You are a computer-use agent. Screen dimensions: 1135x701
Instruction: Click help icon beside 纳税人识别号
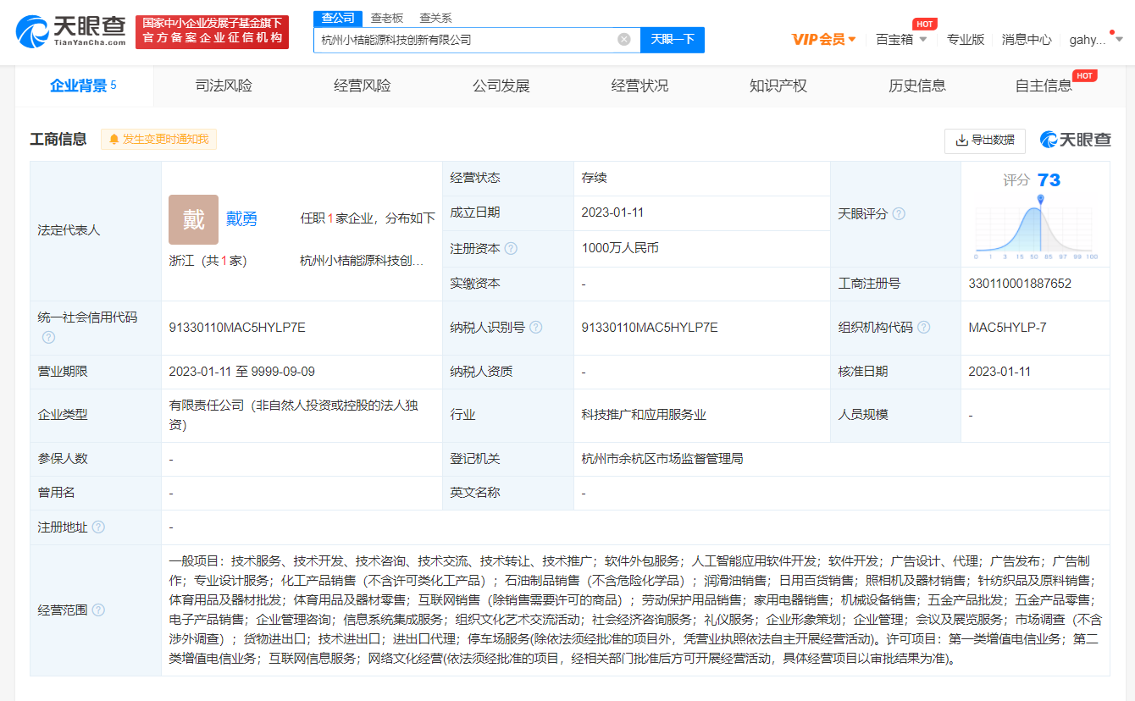(535, 328)
